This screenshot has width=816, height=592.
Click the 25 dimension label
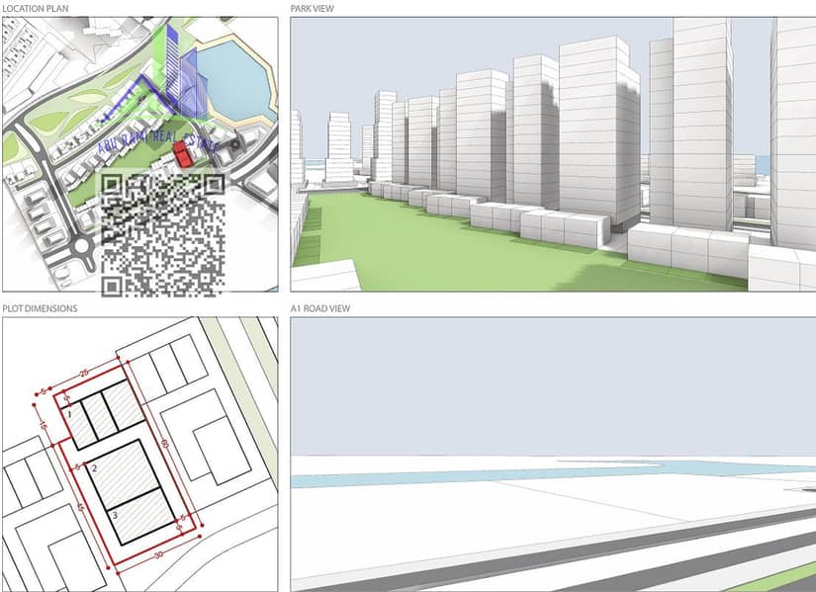pyautogui.click(x=84, y=373)
